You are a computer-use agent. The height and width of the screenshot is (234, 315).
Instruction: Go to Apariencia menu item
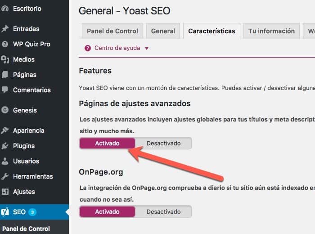point(28,130)
